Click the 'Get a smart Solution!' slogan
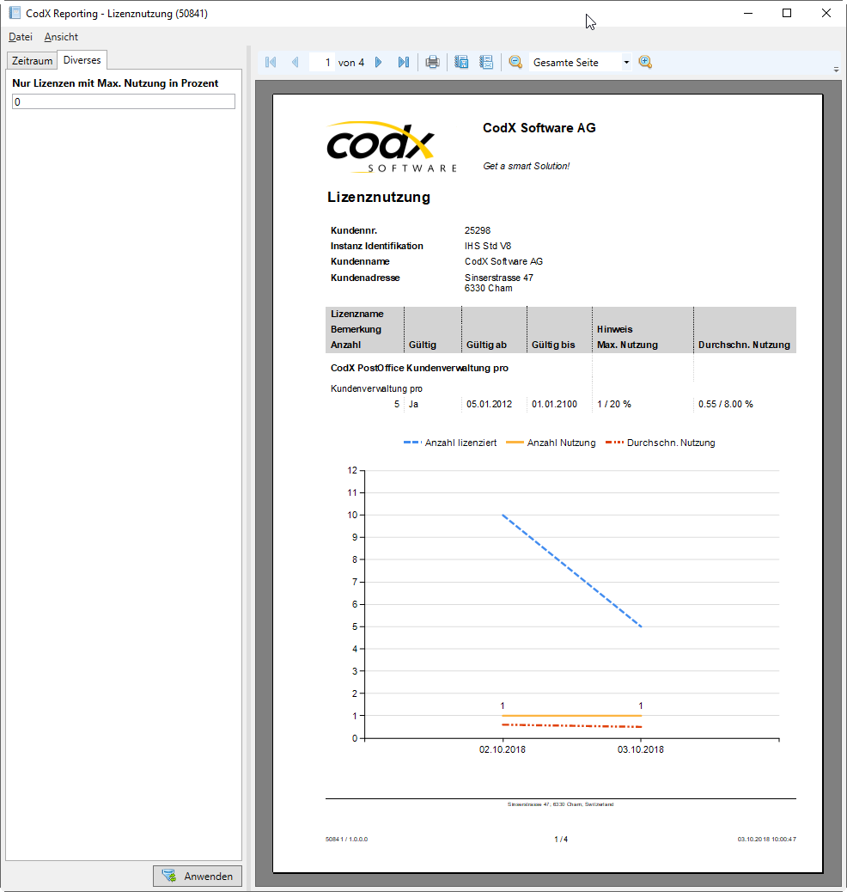This screenshot has height=892, width=847. (527, 166)
